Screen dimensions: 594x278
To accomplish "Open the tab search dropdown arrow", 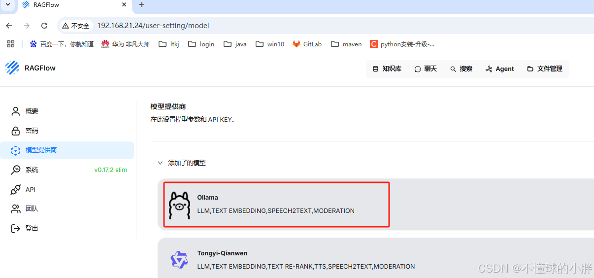I will point(7,4).
